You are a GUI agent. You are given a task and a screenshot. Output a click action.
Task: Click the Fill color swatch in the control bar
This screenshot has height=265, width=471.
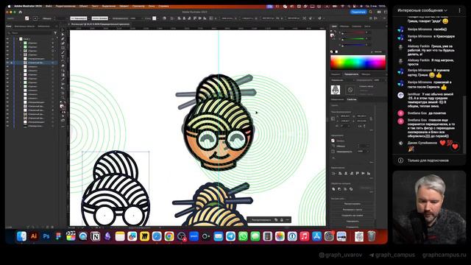(26, 18)
